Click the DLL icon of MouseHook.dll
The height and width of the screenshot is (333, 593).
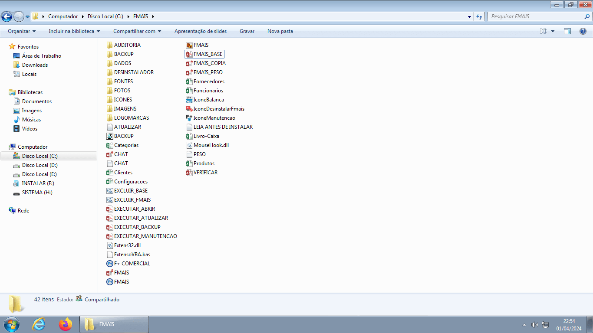pyautogui.click(x=189, y=145)
